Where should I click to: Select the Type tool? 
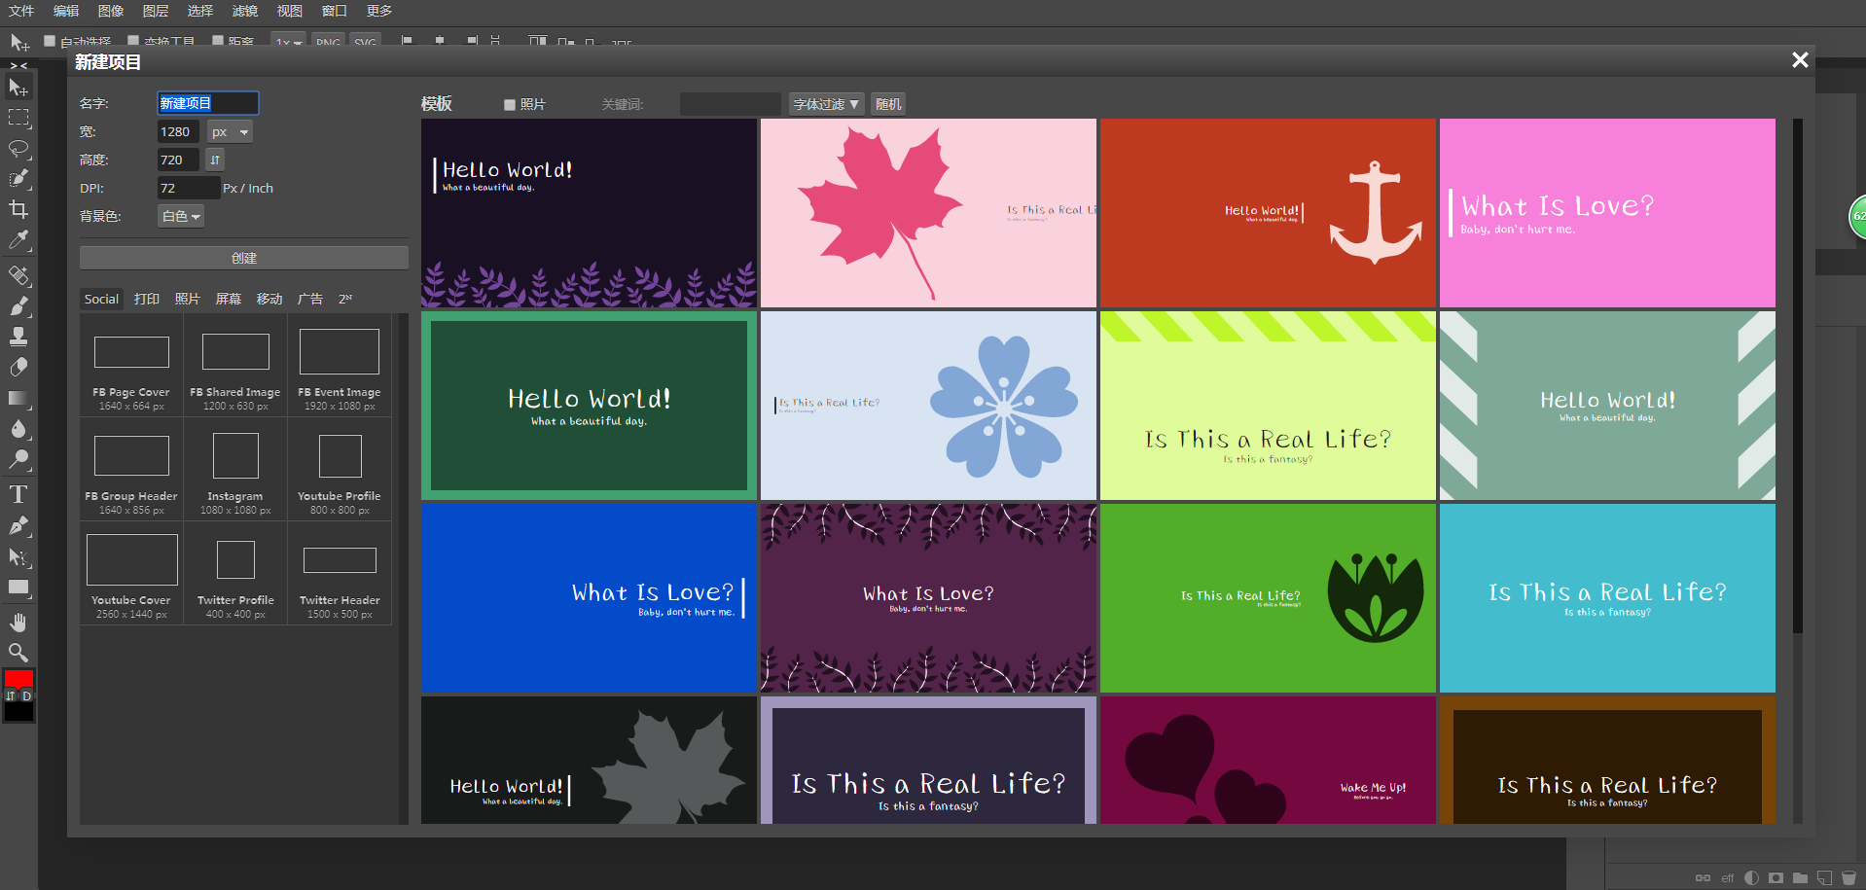18,494
